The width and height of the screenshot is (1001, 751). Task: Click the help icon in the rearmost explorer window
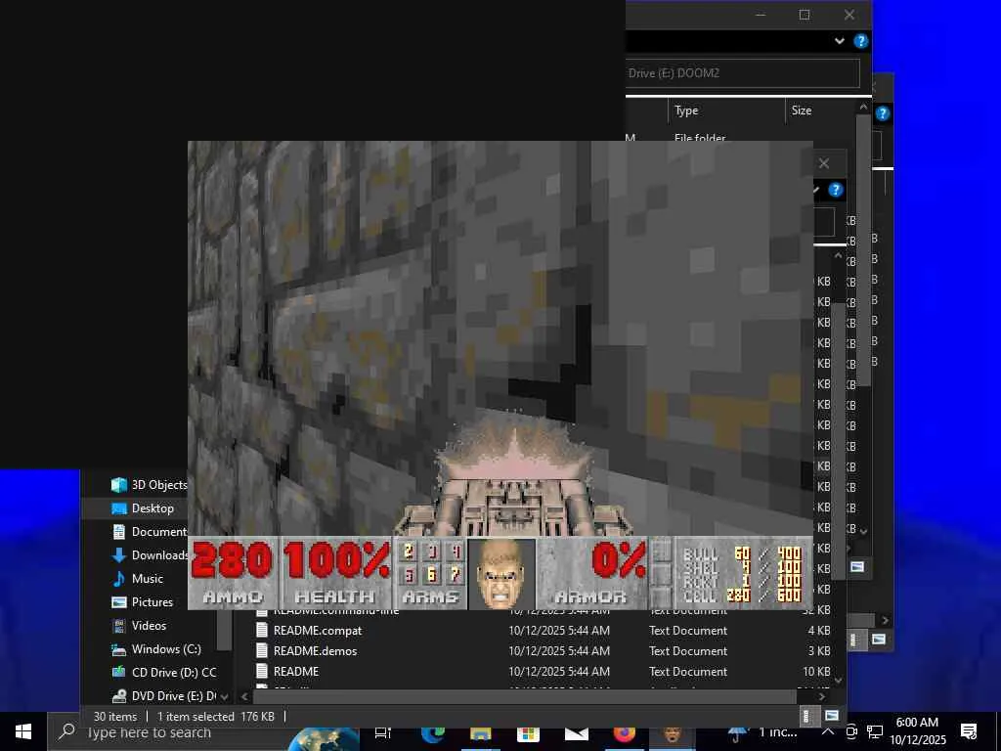click(883, 113)
